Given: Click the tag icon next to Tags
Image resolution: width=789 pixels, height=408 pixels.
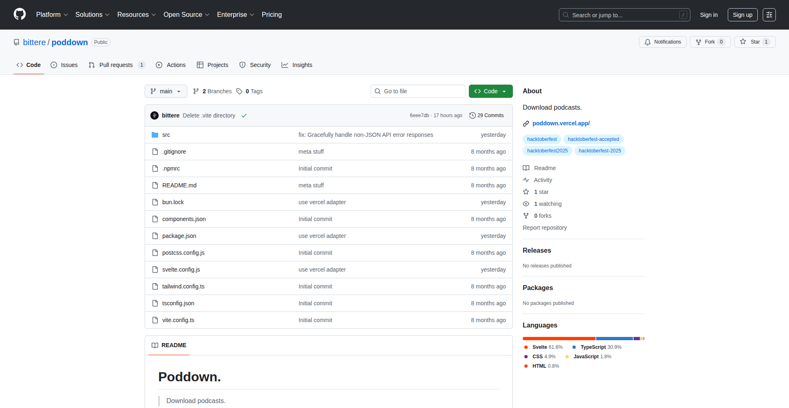Looking at the screenshot, I should (x=239, y=91).
